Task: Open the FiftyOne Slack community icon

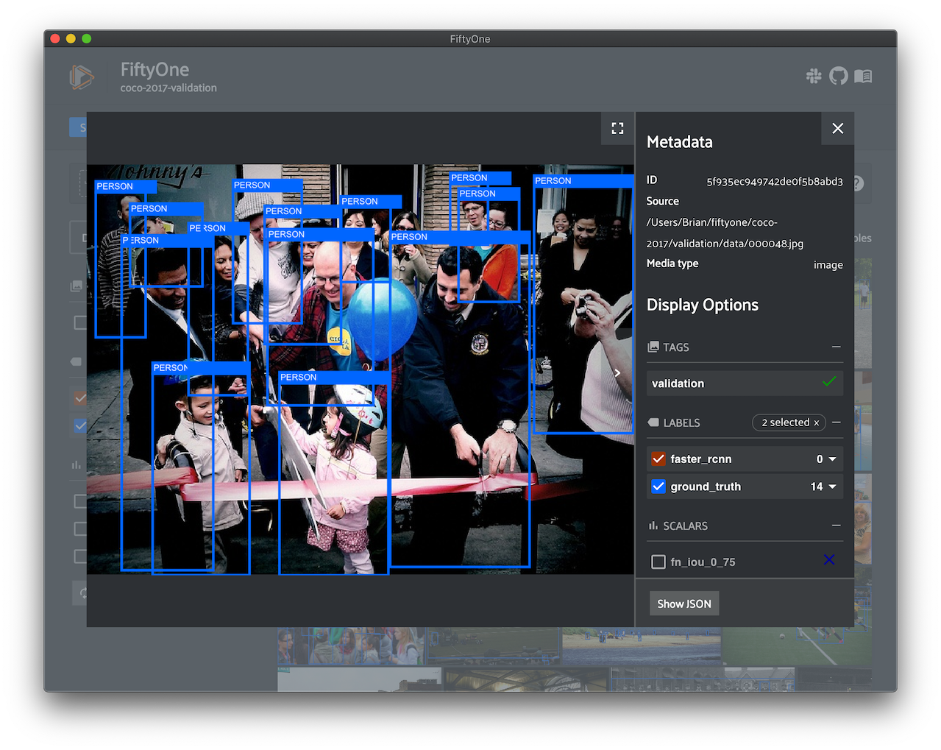Action: click(x=814, y=76)
